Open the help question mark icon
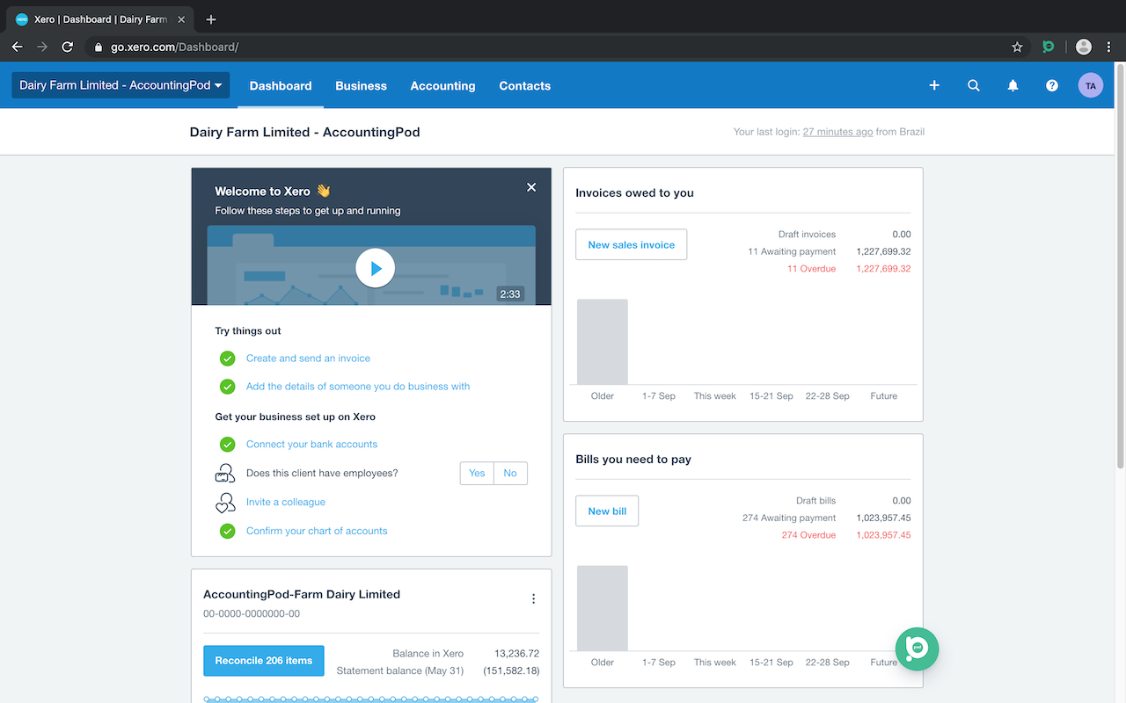Screen dimensions: 1126x703 (x=1052, y=85)
